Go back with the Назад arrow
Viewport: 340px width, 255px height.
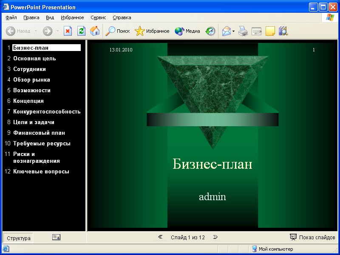(18, 31)
